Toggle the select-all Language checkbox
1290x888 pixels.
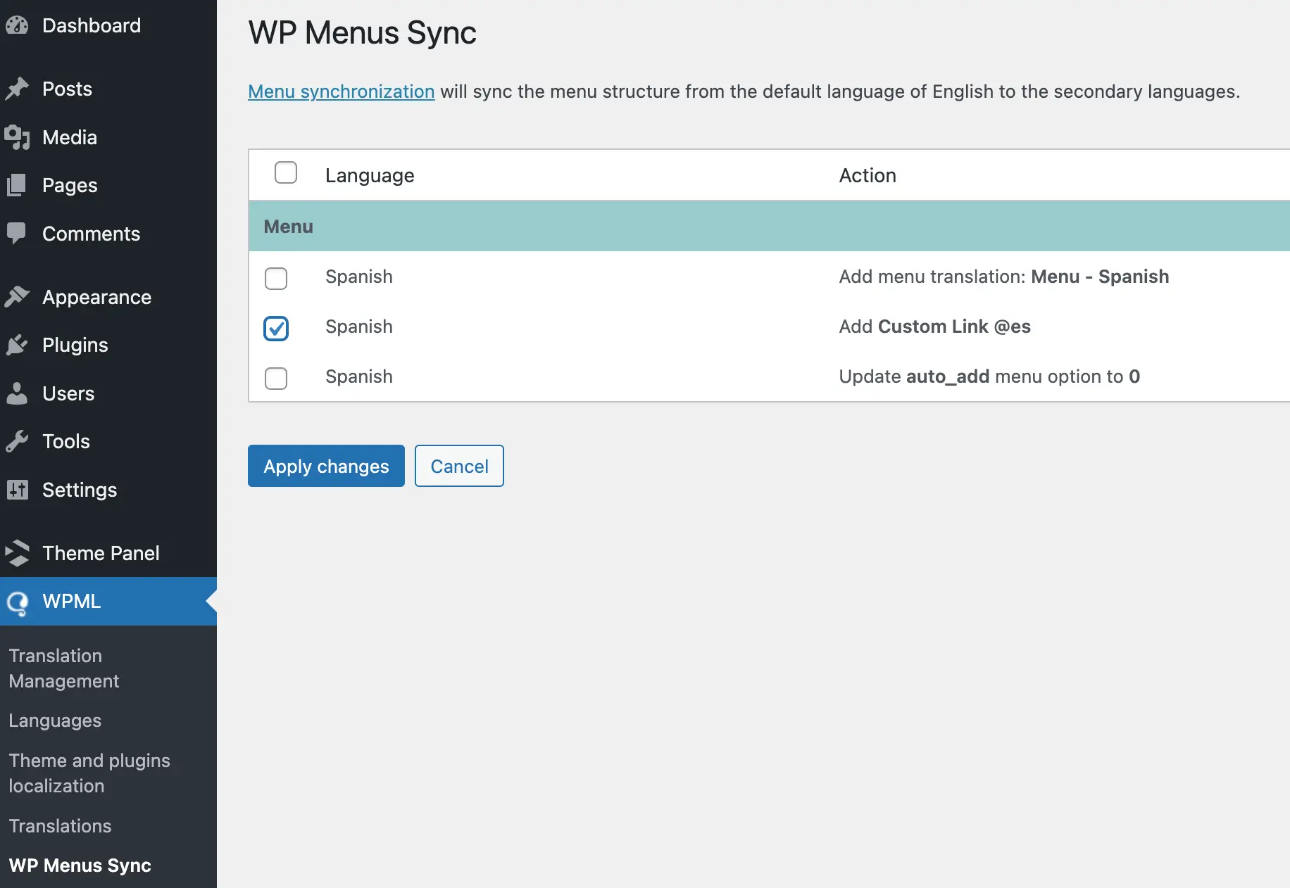286,172
